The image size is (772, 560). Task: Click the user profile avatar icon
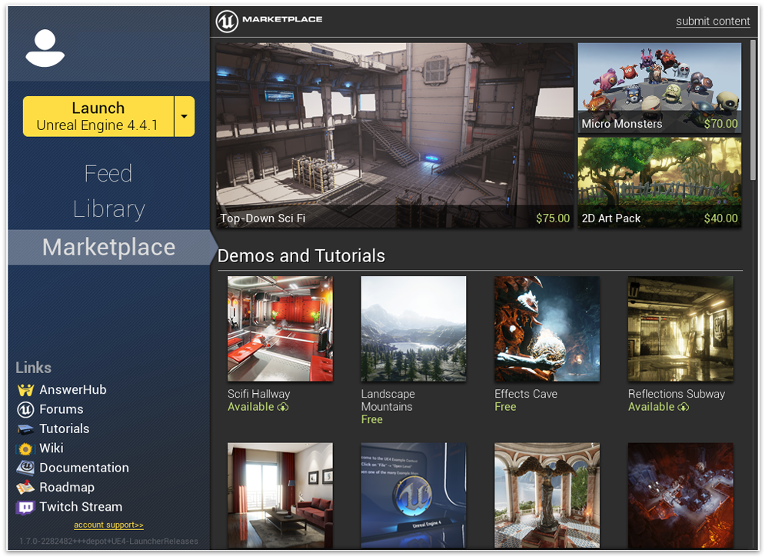[45, 48]
